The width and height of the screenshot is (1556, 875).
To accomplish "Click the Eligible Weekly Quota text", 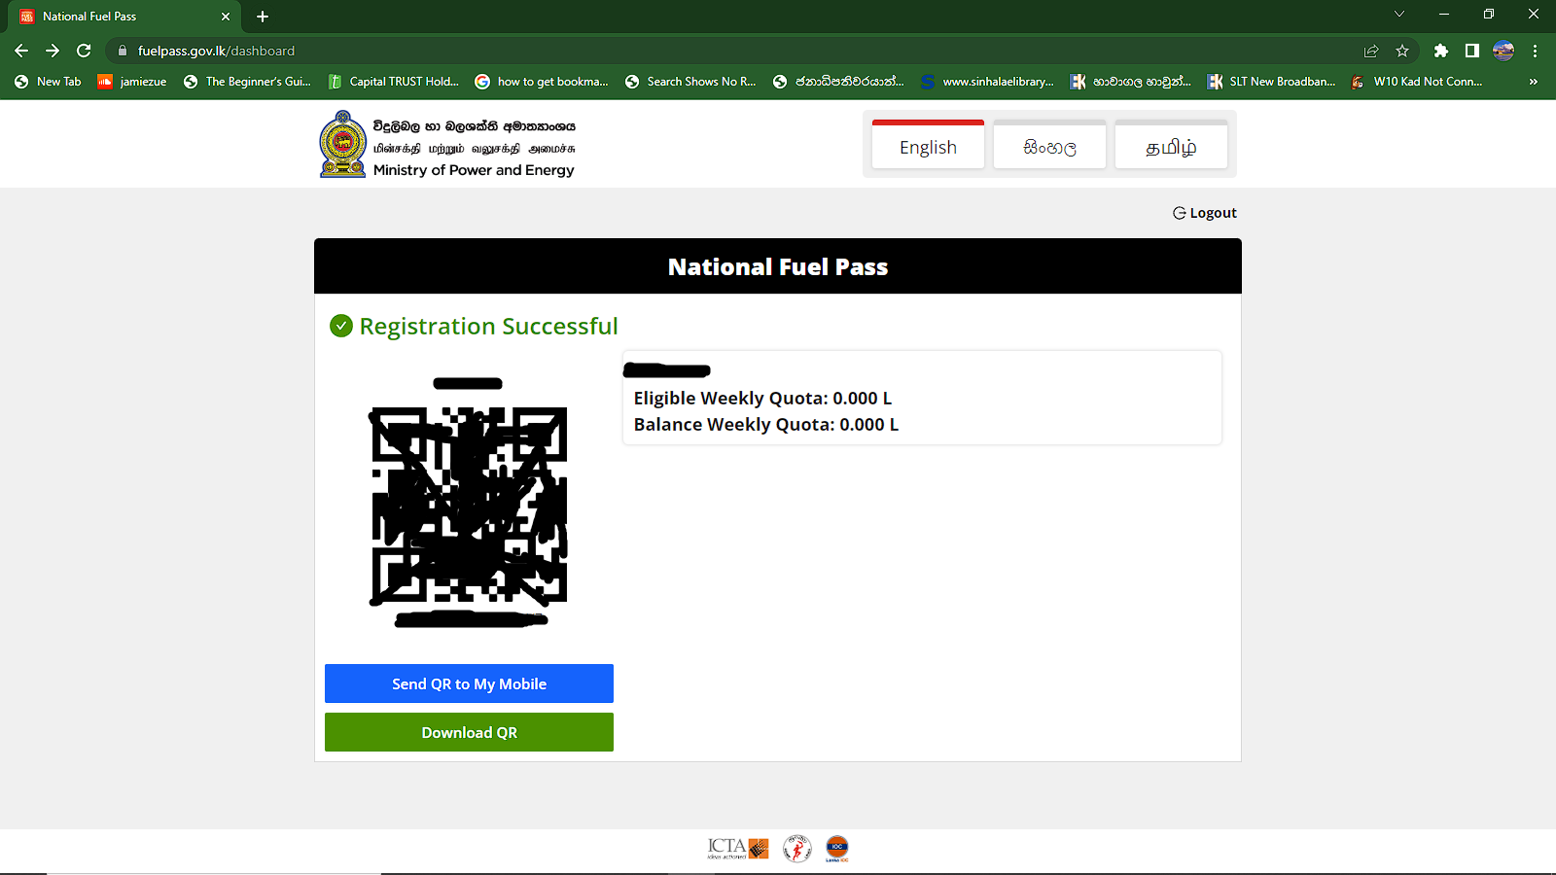I will point(762,399).
